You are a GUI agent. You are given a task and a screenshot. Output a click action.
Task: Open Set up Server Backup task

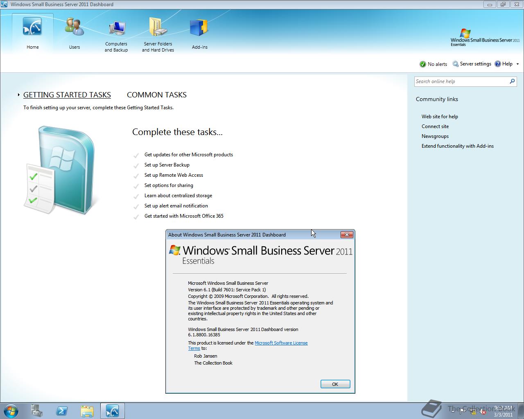coord(167,165)
